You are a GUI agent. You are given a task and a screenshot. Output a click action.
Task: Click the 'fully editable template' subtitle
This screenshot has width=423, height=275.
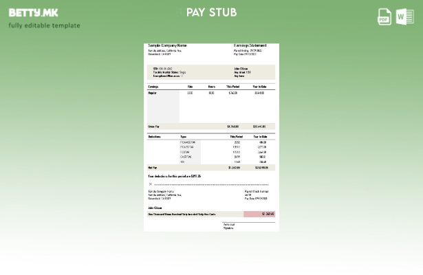pos(45,25)
